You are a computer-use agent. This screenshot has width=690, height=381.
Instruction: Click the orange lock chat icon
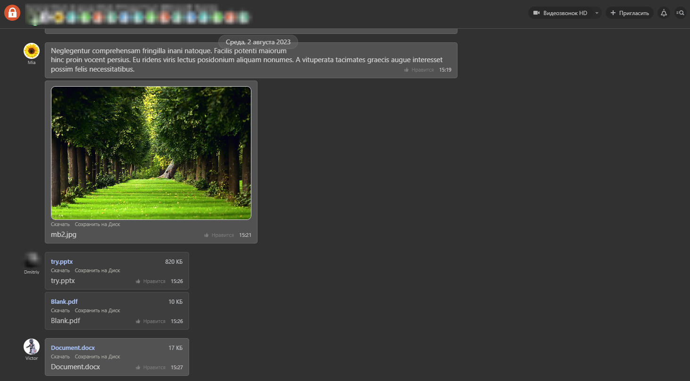(12, 13)
